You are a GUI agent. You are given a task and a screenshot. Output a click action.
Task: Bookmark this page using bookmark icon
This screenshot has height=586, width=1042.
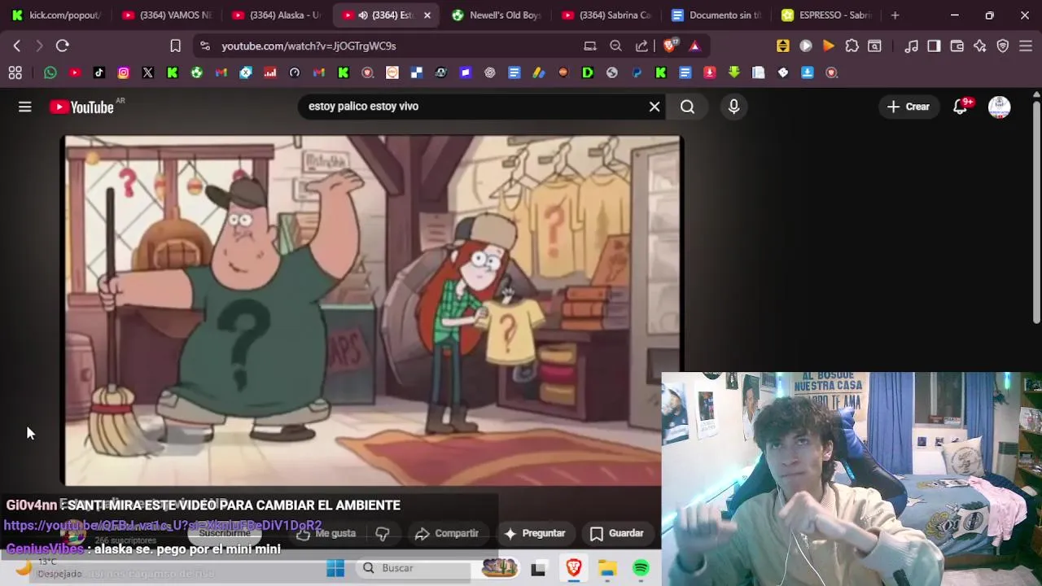[x=175, y=46]
